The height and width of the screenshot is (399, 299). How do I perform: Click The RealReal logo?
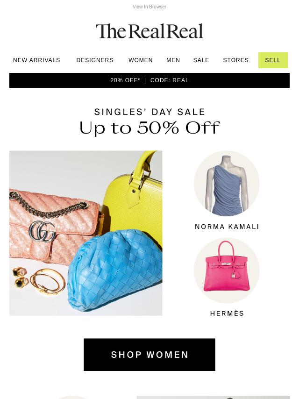[149, 31]
